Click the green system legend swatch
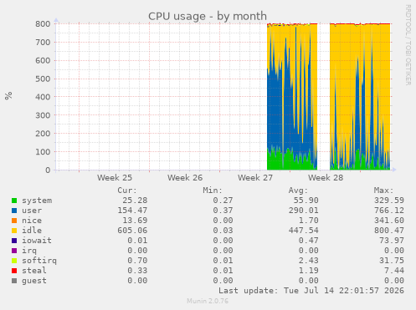The height and width of the screenshot is (310, 416). (14, 201)
